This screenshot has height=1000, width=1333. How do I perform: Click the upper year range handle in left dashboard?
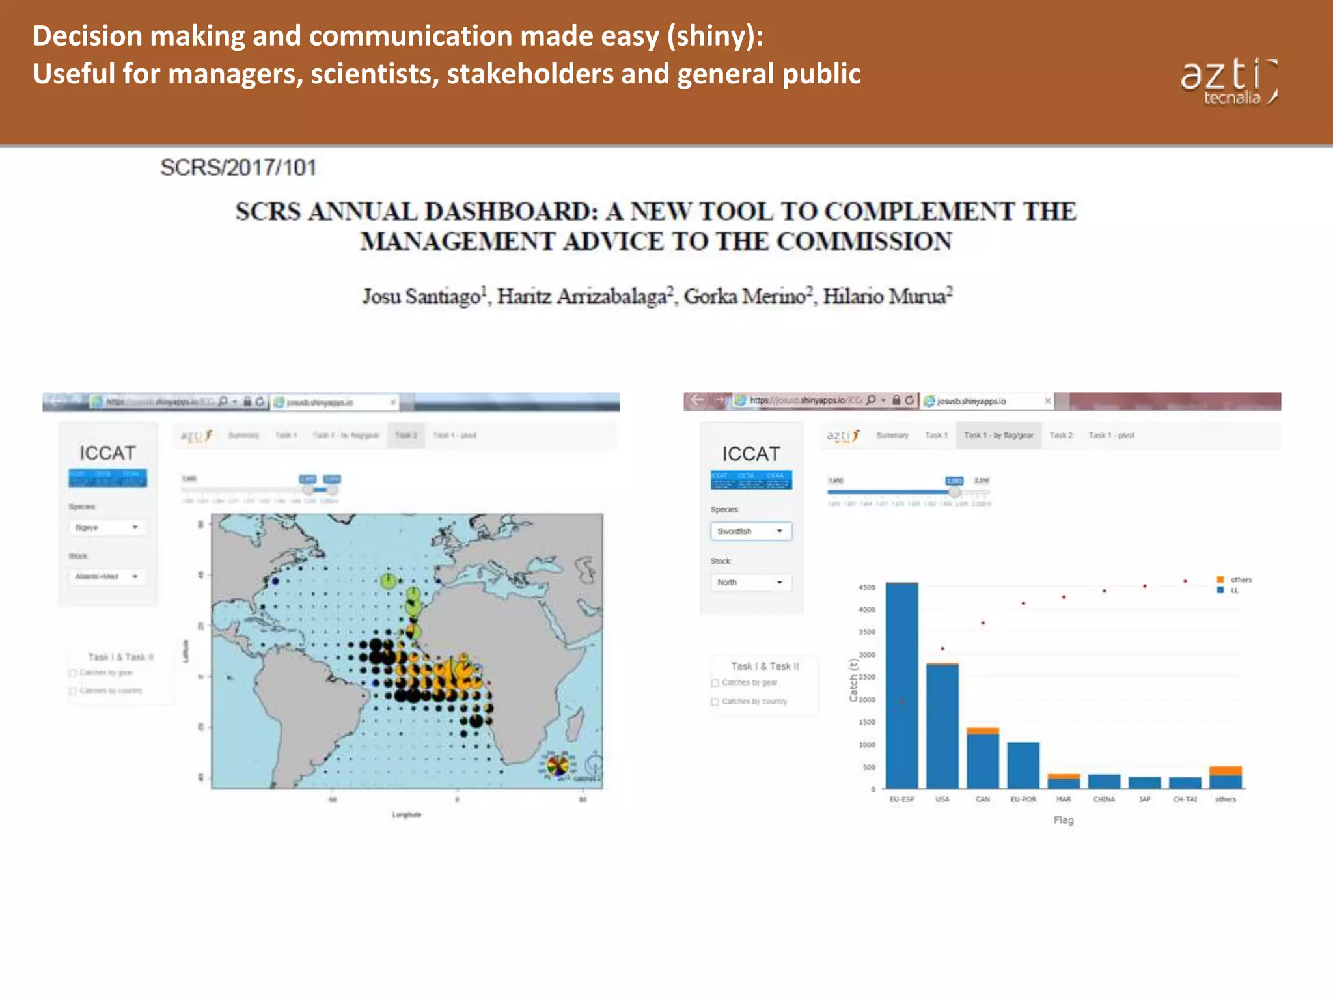[333, 490]
